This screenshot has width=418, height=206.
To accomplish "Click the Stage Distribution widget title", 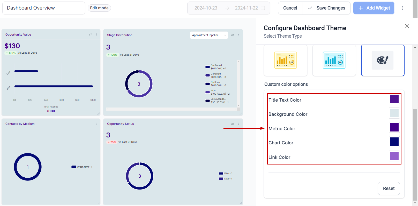I will point(120,35).
